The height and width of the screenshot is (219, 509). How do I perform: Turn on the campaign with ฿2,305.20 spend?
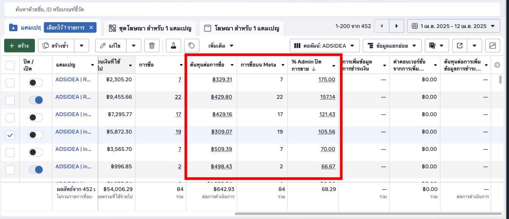coord(36,82)
